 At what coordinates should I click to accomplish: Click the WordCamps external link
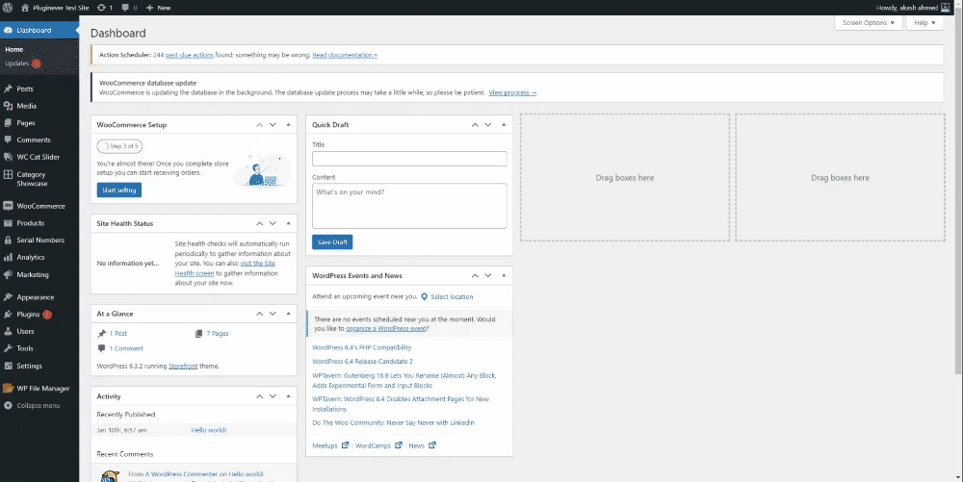[x=378, y=445]
